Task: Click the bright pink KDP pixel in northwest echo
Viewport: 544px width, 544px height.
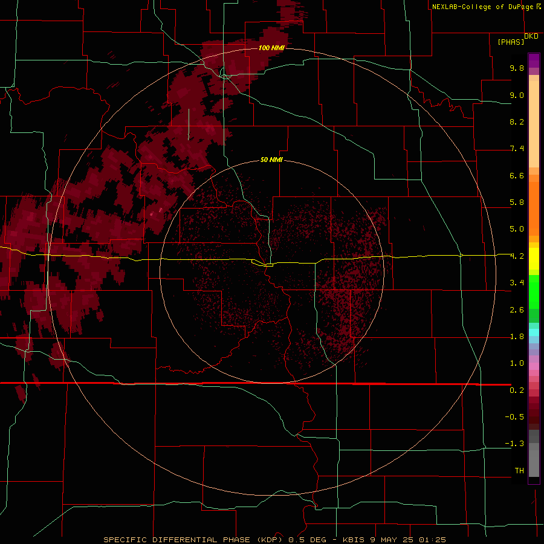Action: click(160, 210)
